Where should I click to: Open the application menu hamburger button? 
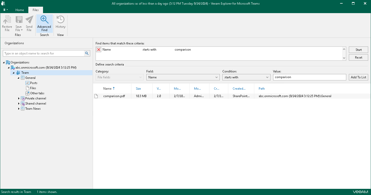click(5, 10)
